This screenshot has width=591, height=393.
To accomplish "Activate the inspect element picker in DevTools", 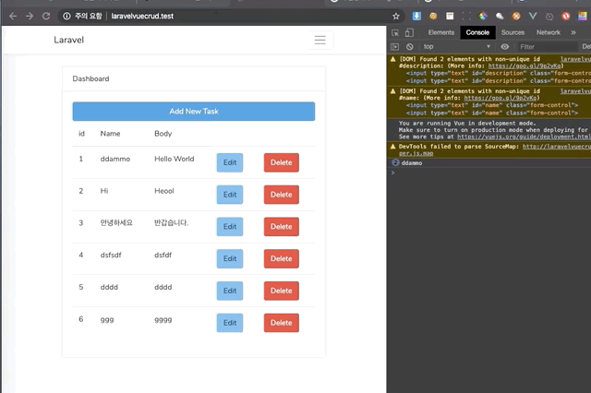I will point(395,33).
